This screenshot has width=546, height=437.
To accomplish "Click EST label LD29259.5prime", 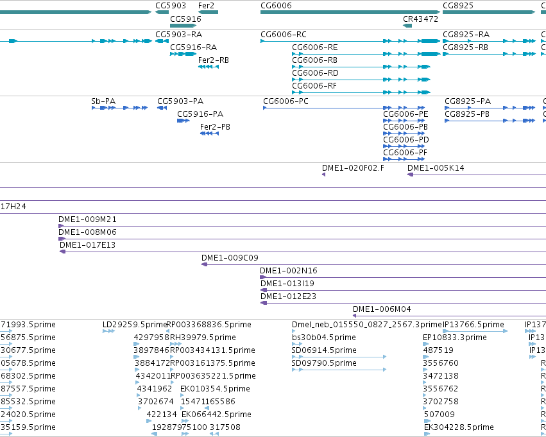I will coord(135,325).
